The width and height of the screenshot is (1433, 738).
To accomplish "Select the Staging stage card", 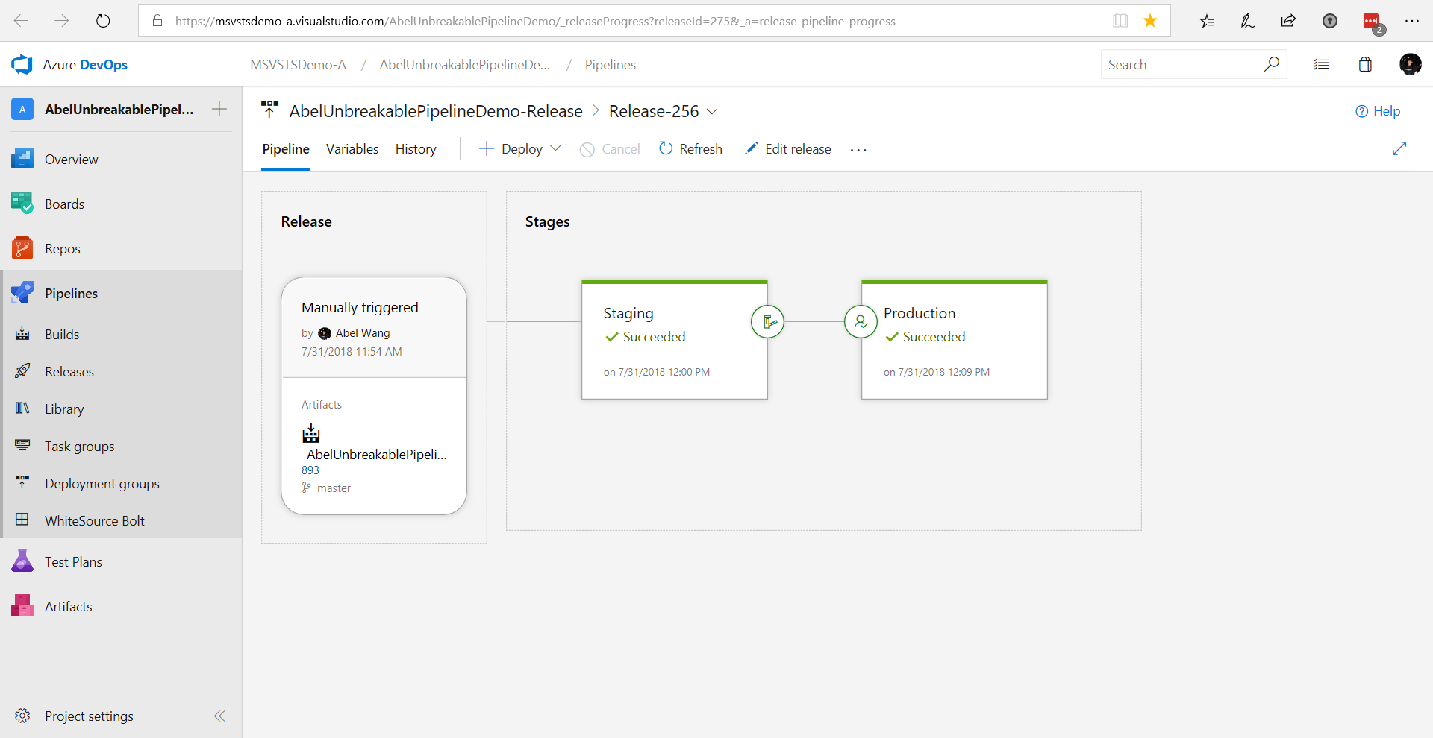I will (675, 340).
